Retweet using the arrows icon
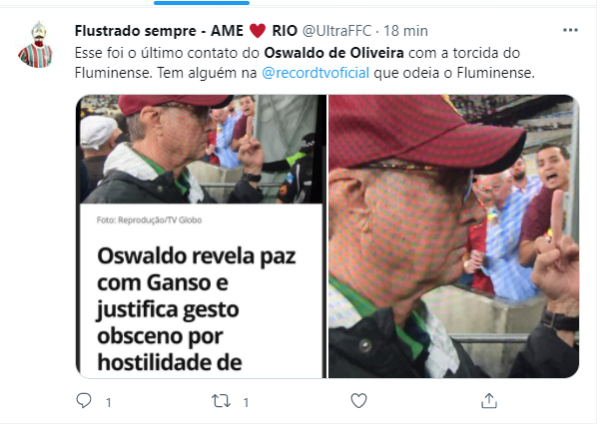 tap(222, 401)
